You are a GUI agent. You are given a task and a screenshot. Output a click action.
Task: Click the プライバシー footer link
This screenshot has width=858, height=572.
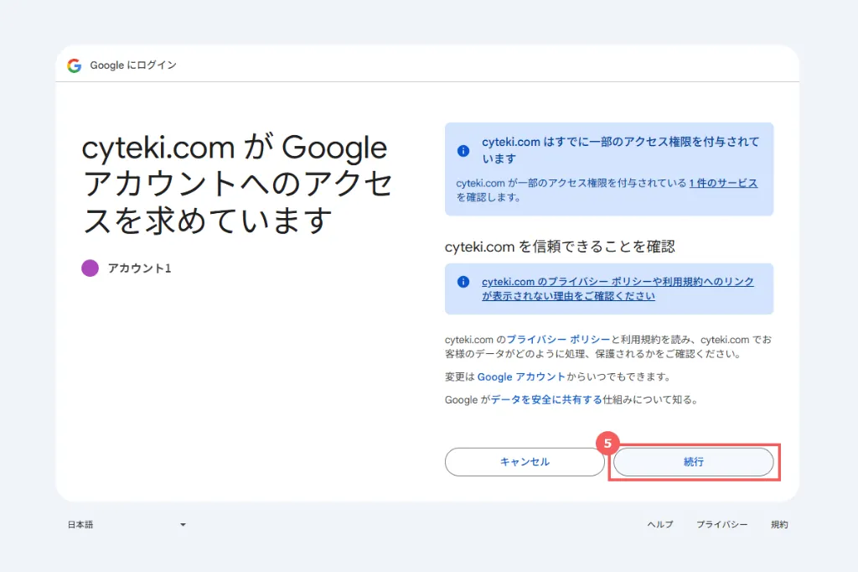click(x=721, y=525)
